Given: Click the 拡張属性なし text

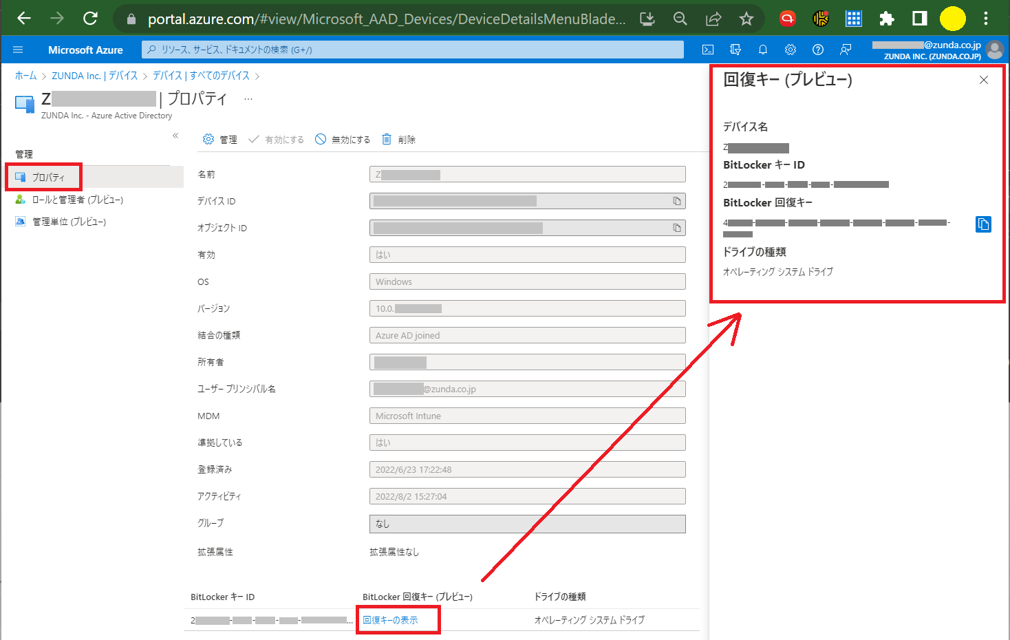Looking at the screenshot, I should coord(394,552).
